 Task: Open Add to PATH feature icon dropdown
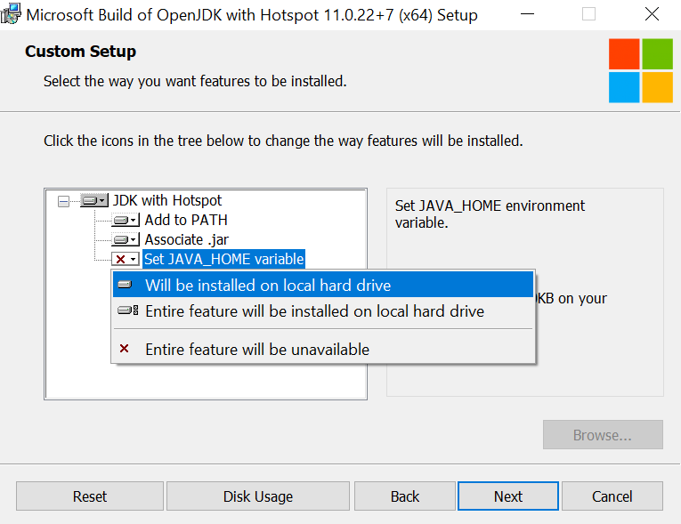click(x=126, y=220)
